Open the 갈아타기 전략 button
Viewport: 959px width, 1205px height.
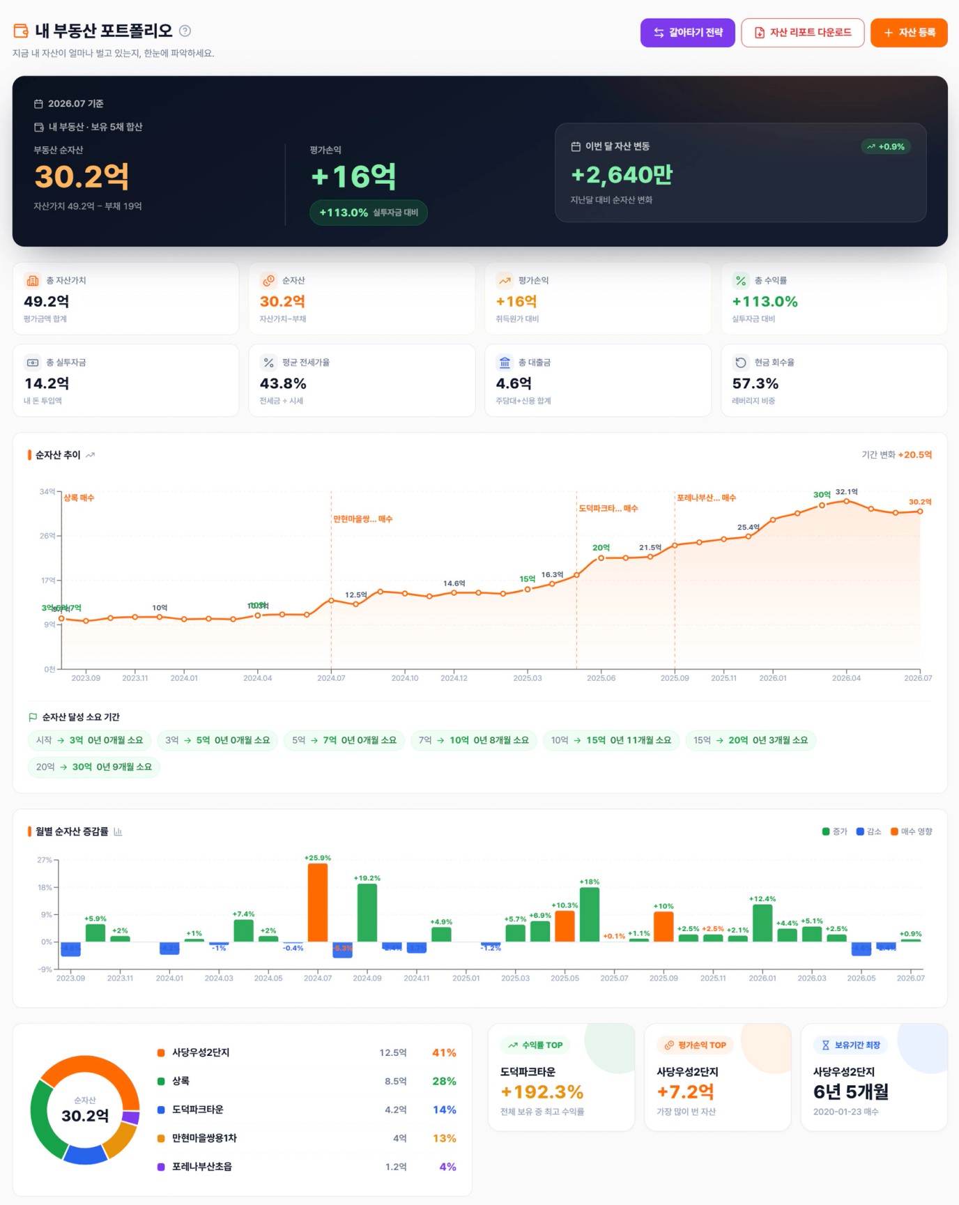point(687,33)
